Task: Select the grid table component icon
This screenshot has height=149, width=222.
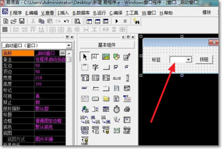Action: [x=127, y=120]
